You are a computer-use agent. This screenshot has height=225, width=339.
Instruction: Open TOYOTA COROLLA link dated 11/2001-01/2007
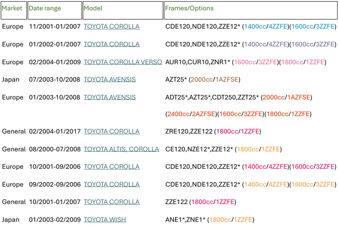point(112,27)
